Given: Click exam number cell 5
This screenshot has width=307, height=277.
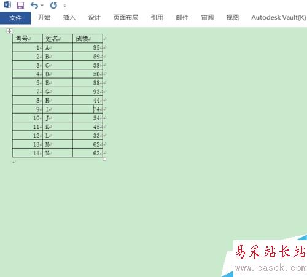Looking at the screenshot, I should (x=28, y=83).
